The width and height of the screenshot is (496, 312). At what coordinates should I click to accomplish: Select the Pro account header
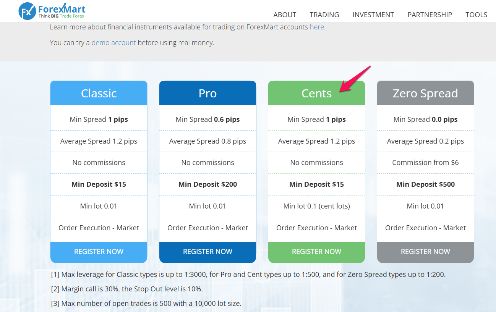click(207, 93)
